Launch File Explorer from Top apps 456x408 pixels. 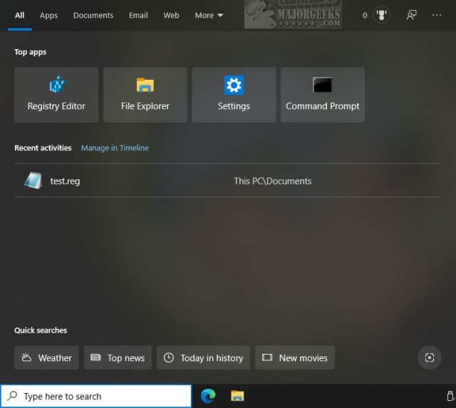[145, 95]
